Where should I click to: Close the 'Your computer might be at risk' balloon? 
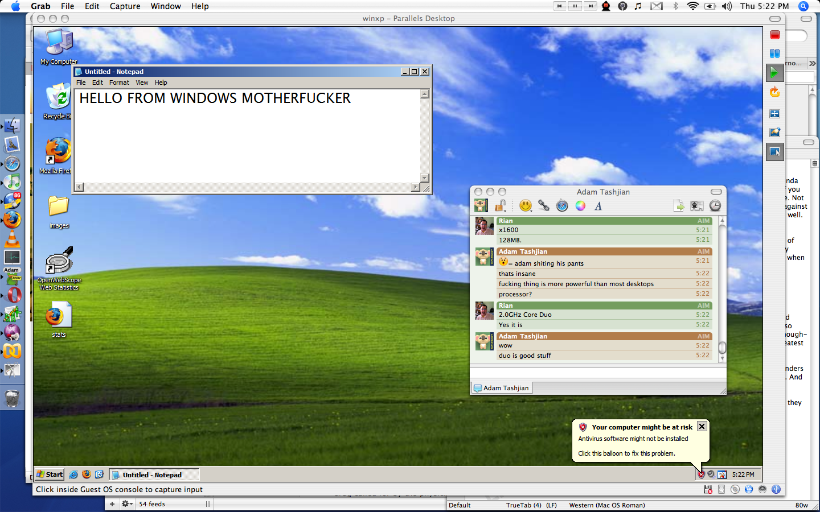[702, 427]
